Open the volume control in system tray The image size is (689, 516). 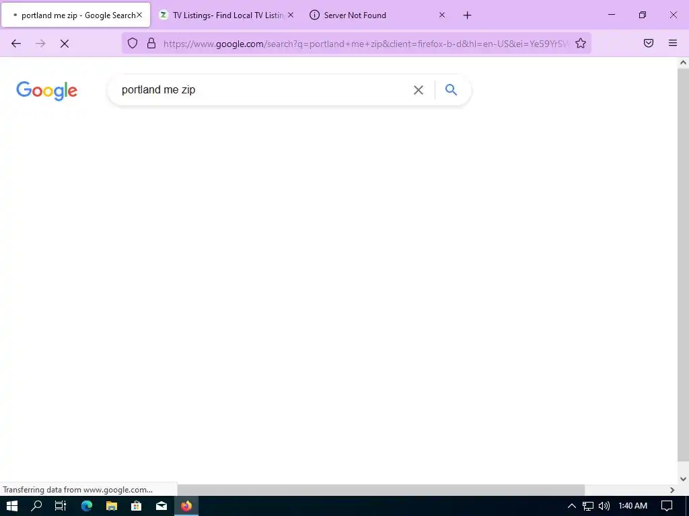[604, 506]
